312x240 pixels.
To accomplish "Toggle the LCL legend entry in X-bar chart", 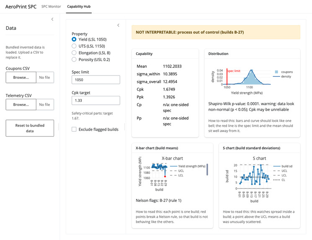I will 177,175.
